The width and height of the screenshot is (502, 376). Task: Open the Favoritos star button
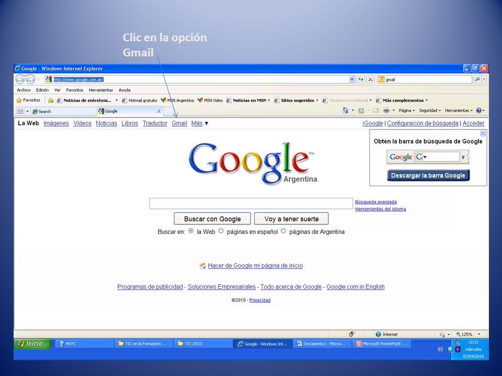[x=28, y=100]
